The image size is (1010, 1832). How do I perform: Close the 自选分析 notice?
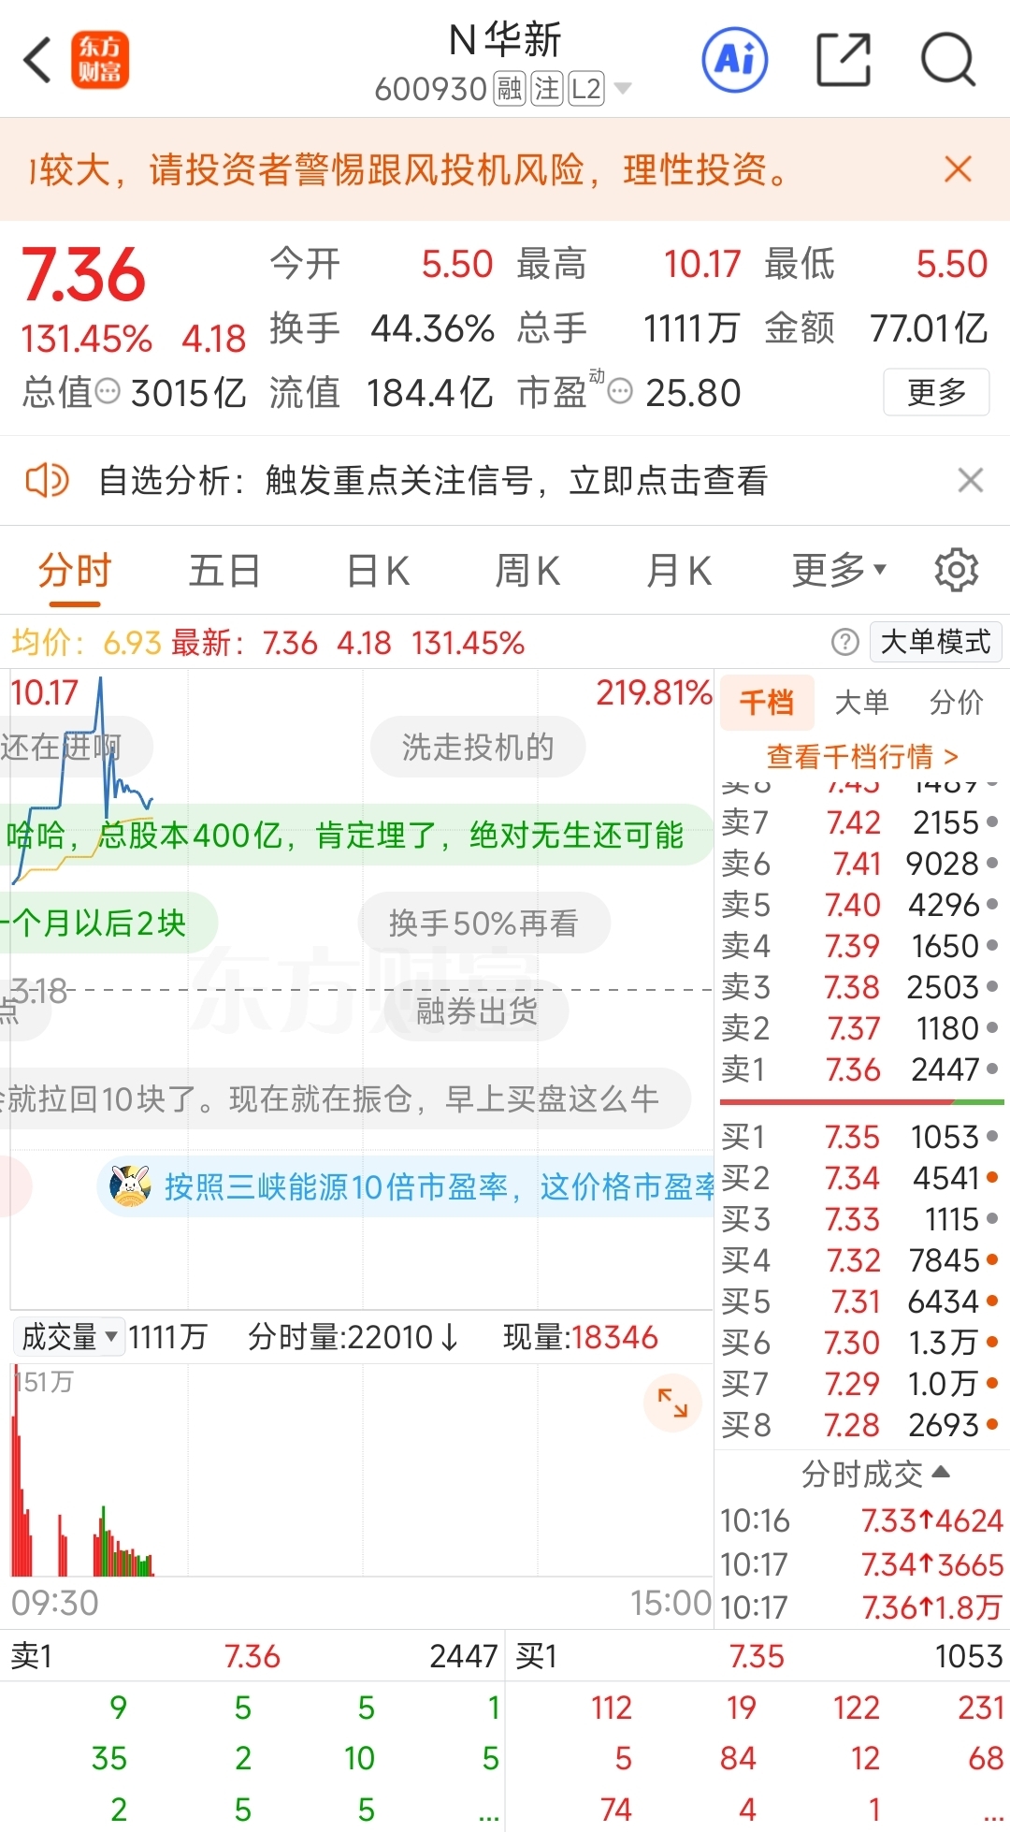tap(971, 480)
